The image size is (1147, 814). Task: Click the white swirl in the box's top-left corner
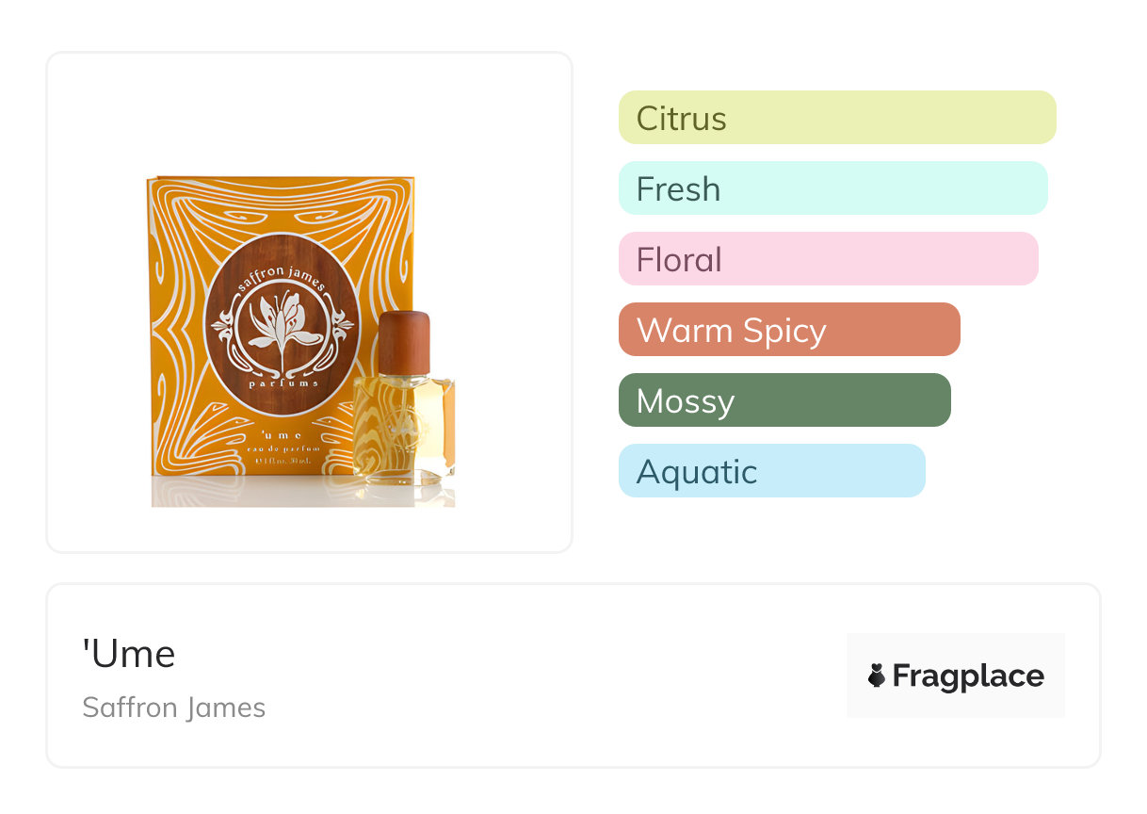(172, 203)
